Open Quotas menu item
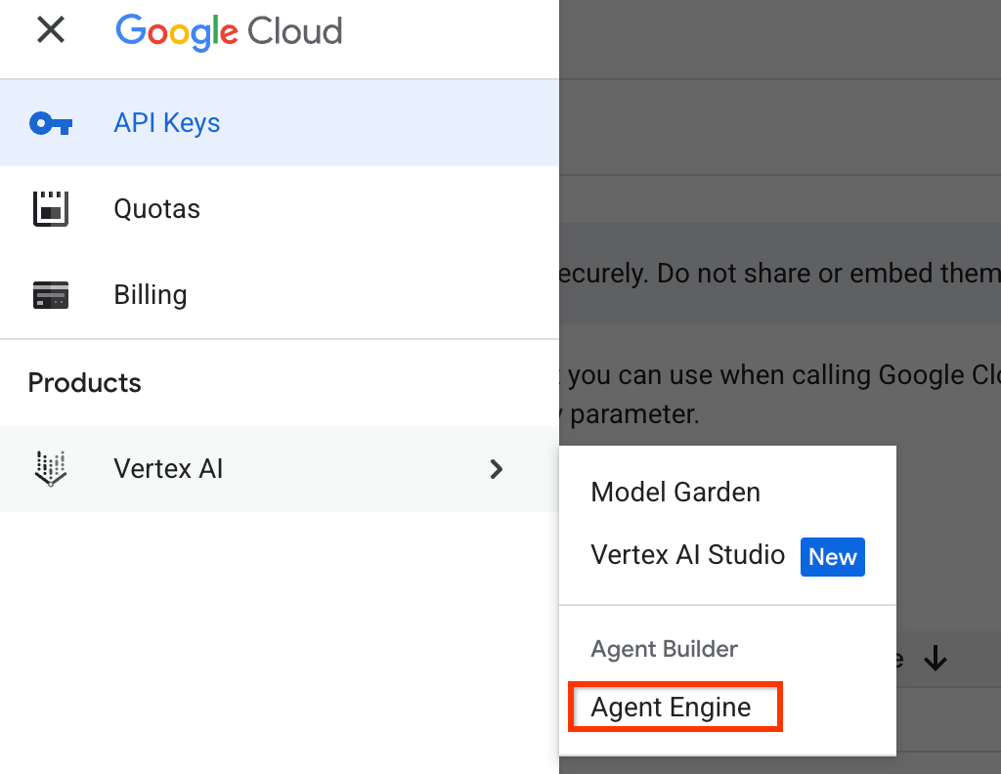 (280, 209)
